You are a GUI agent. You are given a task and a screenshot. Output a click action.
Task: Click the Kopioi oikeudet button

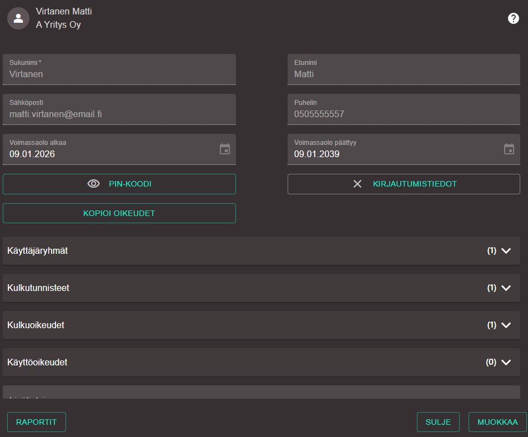(119, 213)
